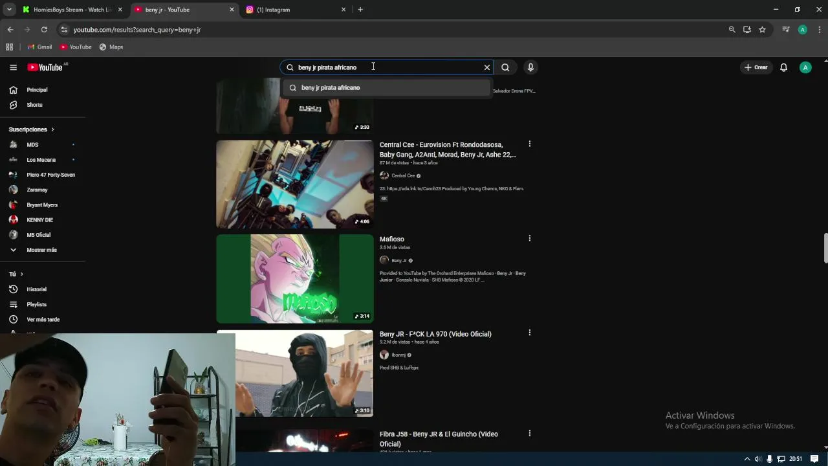Click Fibra J58 - Beny JR video title

coord(439,439)
